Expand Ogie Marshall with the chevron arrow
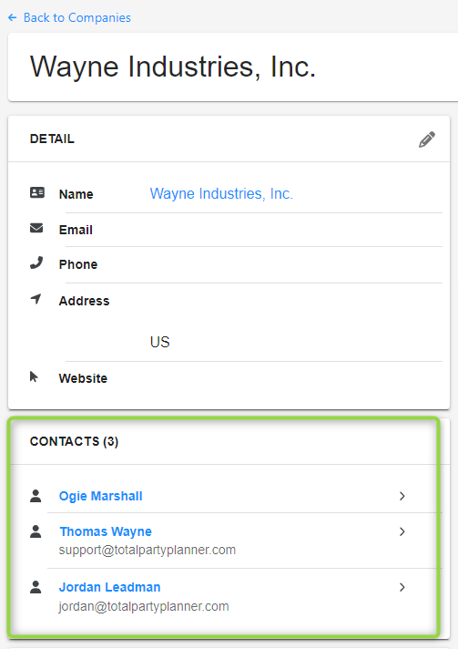The width and height of the screenshot is (458, 649). [x=402, y=496]
